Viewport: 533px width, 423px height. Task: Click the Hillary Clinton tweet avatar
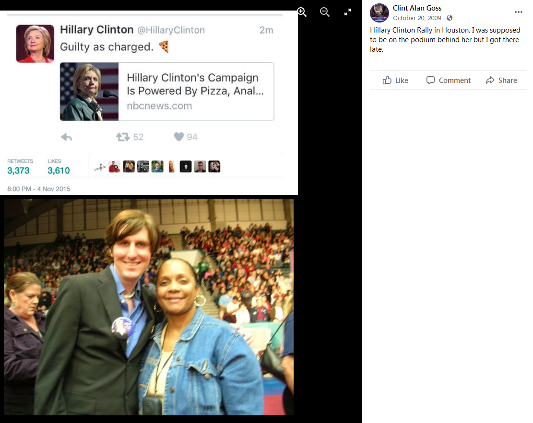[x=35, y=44]
